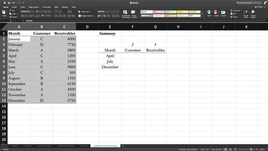
Task: Toggle italic formatting
Action: click(26, 16)
